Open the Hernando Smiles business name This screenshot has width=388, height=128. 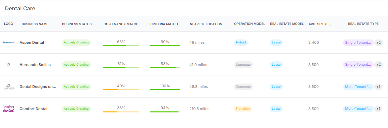35,65
